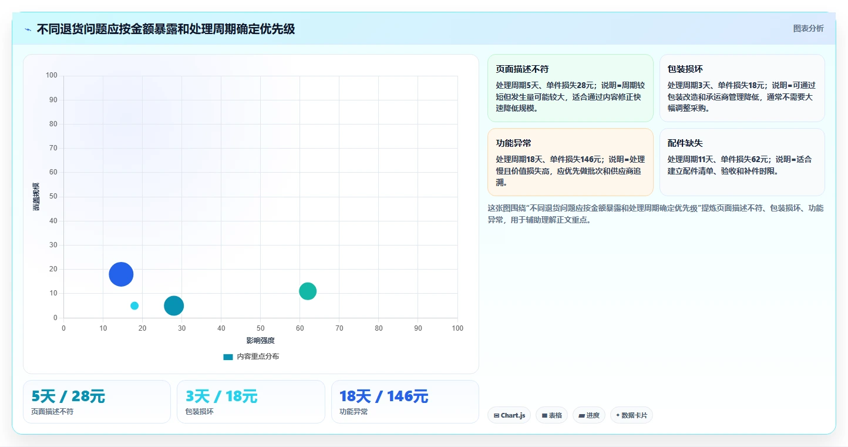
Task: Click the 表格 tag icon
Action: coord(544,415)
